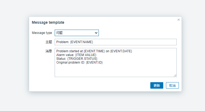Click the Message type label
The image size is (205, 111).
click(42, 33)
